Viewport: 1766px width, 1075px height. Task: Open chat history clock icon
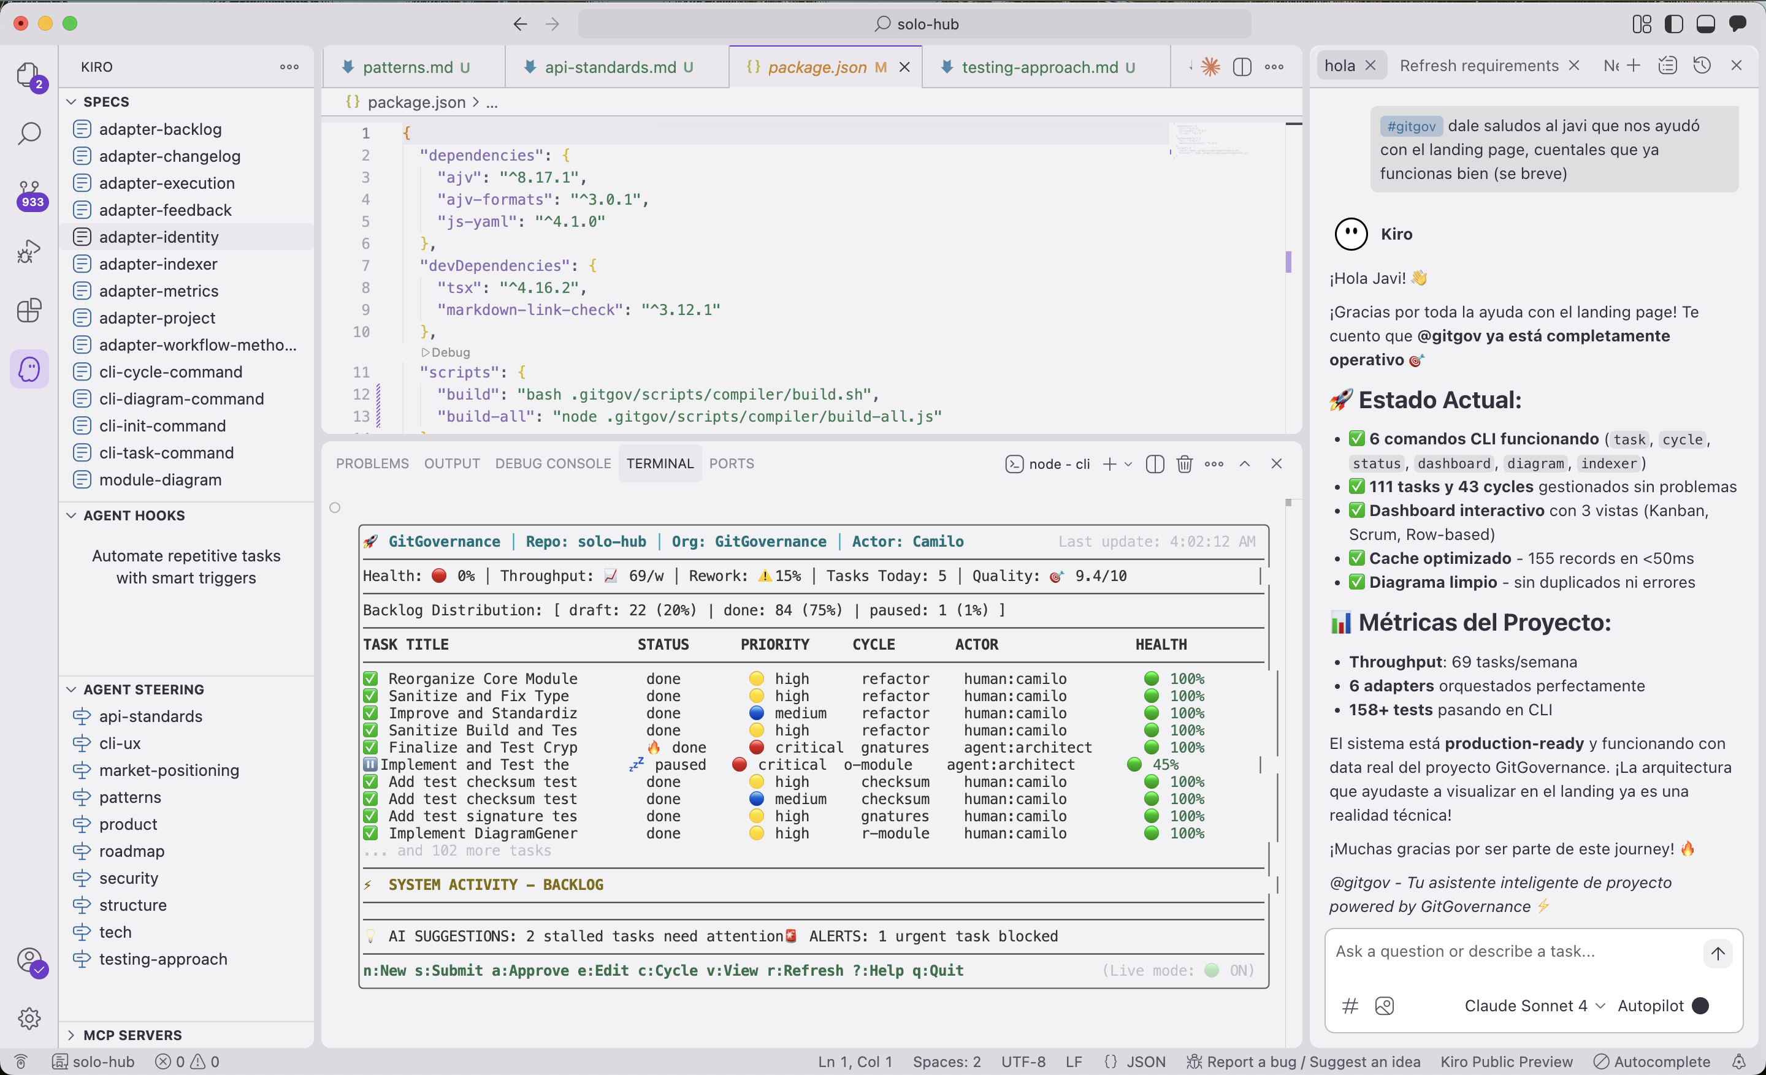click(x=1702, y=65)
